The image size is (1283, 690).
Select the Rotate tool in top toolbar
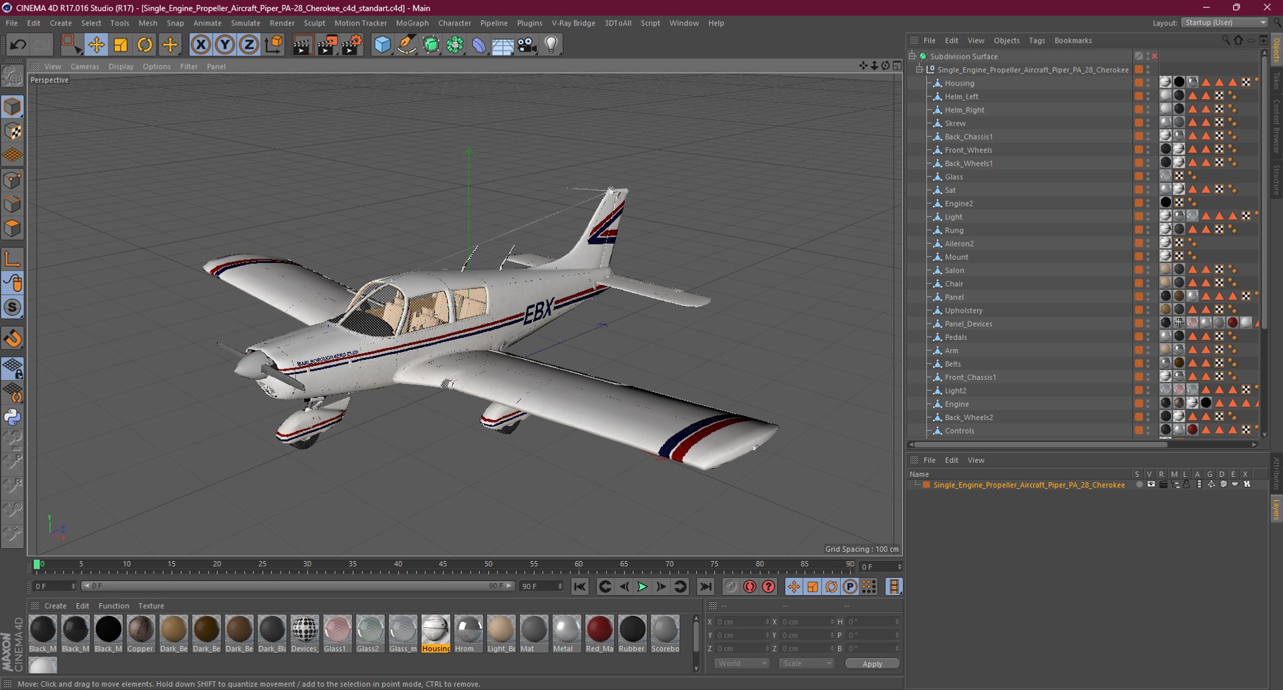(x=144, y=45)
